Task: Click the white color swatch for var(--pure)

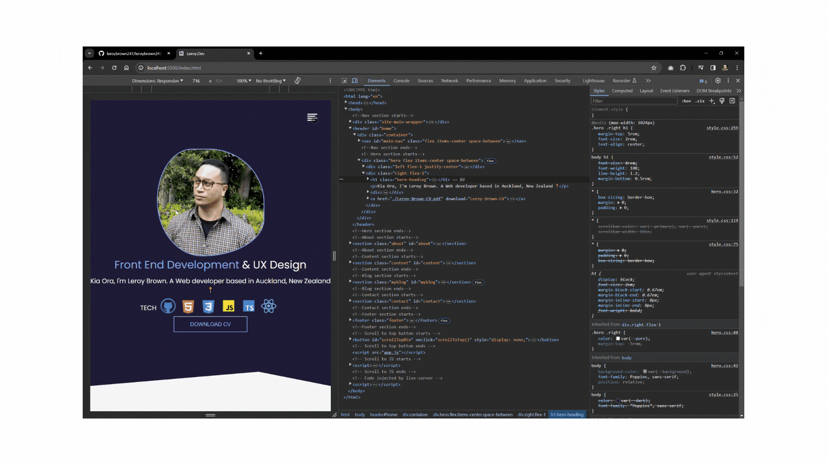Action: pyautogui.click(x=618, y=338)
